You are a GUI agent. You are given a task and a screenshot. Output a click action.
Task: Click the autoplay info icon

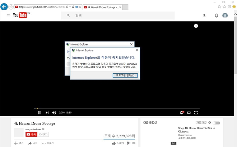pyautogui.click(x=210, y=123)
